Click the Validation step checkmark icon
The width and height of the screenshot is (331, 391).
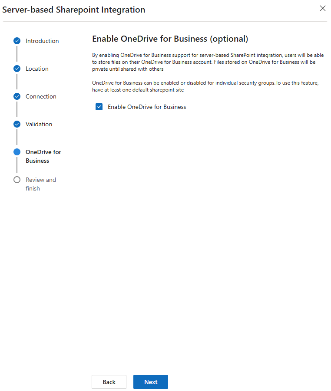[17, 124]
